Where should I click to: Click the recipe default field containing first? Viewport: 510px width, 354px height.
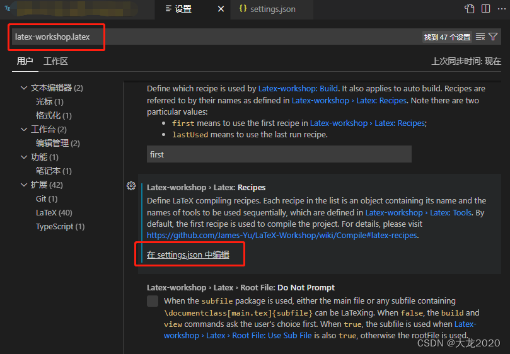pos(279,154)
